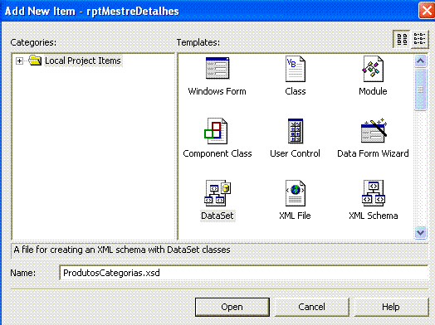Select Local Project Items category label
Viewport: 435px width, 325px height.
[x=83, y=61]
